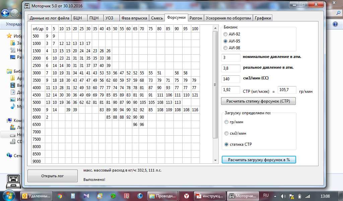Open the network signal tray icon

tap(307, 196)
